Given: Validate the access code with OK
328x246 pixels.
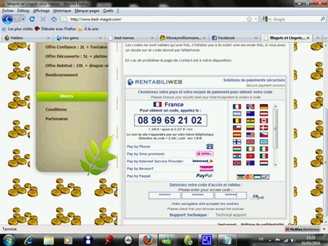Looking at the screenshot, I should pos(256,196).
